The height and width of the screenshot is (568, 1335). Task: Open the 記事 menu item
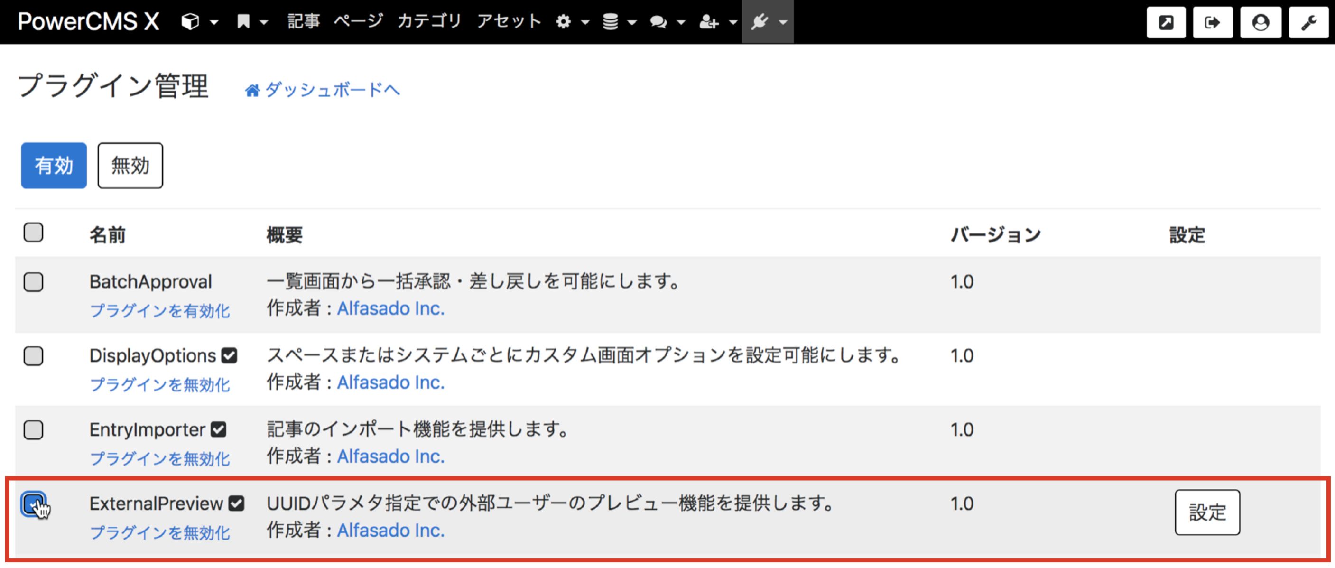pos(304,22)
